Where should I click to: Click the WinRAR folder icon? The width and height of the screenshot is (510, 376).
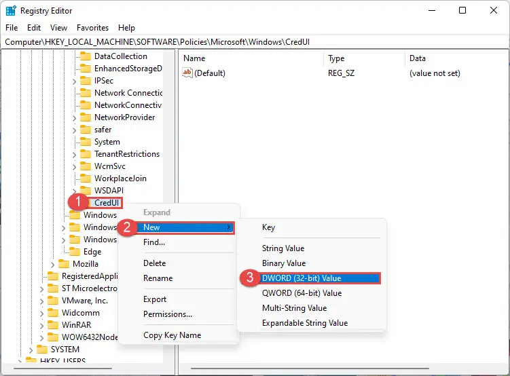(53, 325)
